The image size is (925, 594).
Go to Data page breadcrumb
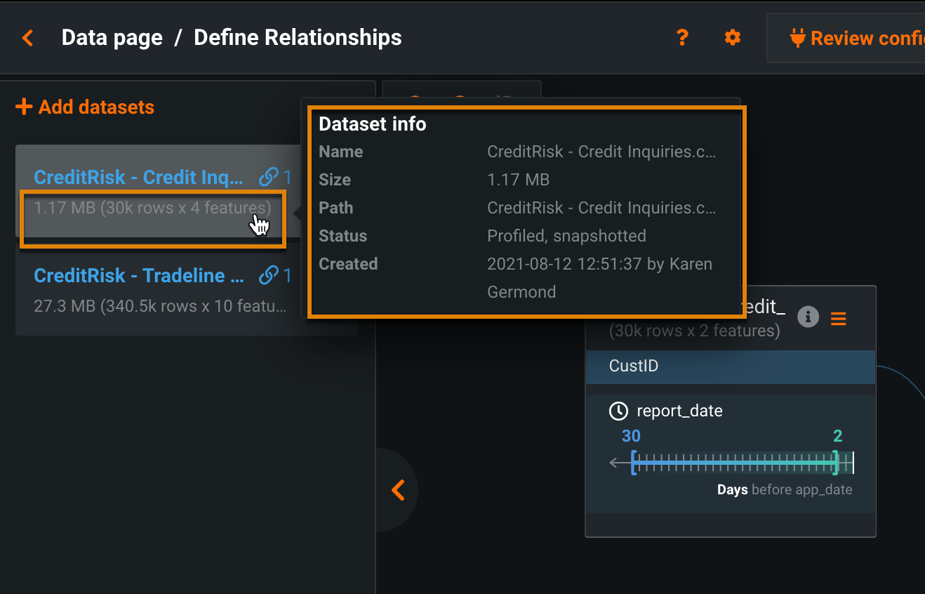[112, 38]
